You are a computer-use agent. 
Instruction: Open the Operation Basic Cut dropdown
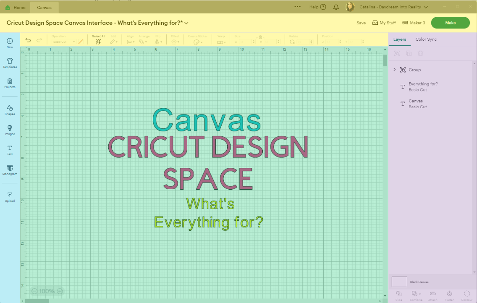point(63,42)
